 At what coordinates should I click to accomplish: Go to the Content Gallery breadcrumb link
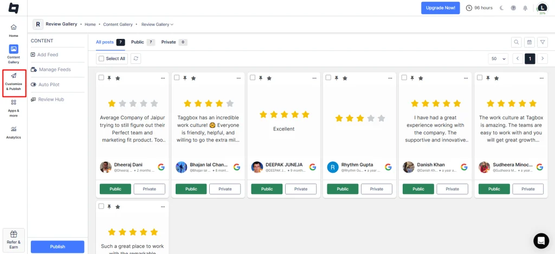(118, 24)
